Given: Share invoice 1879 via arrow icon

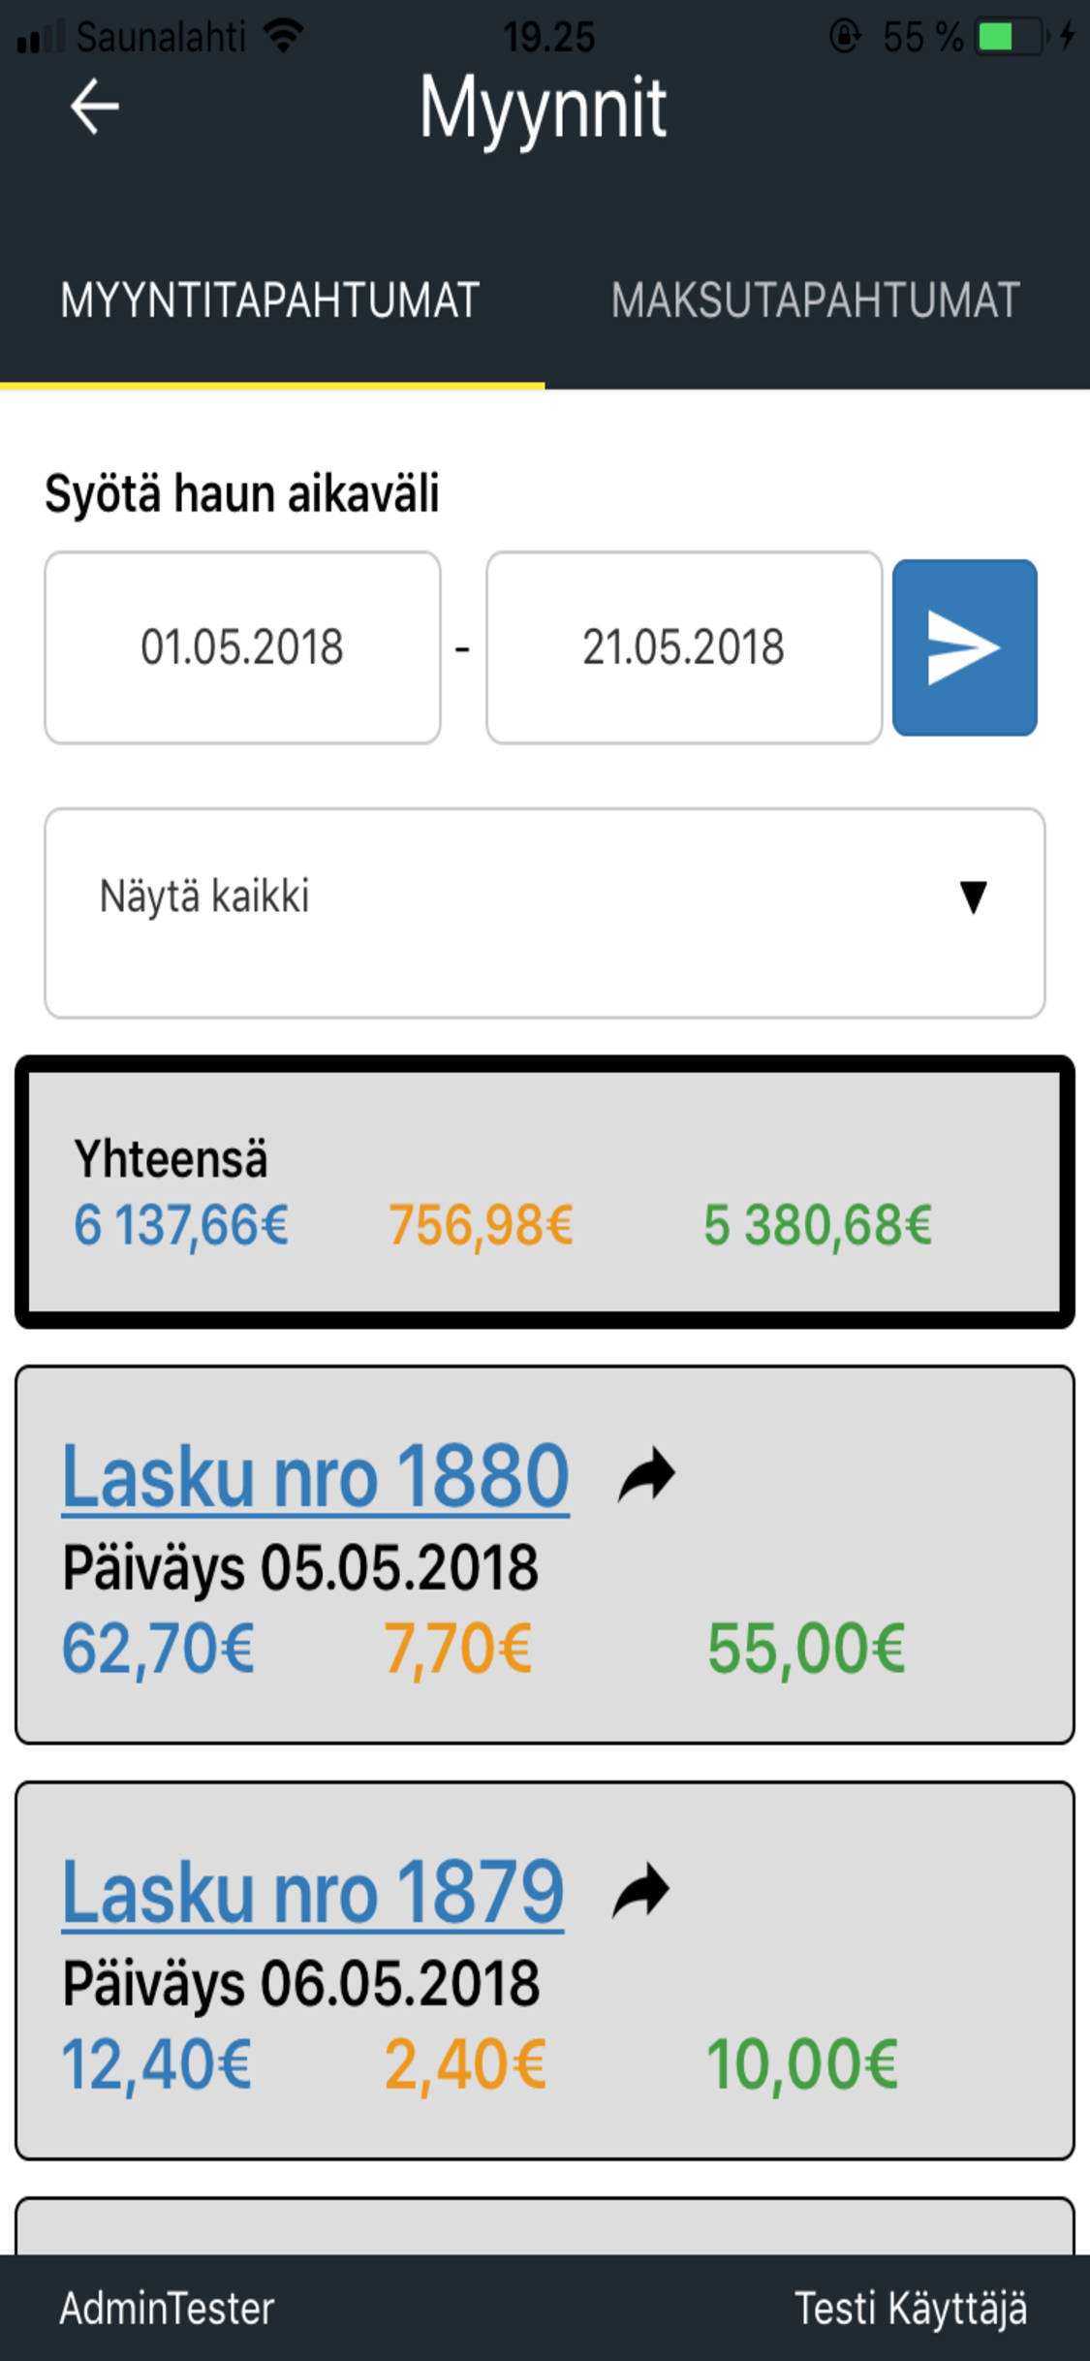Looking at the screenshot, I should click(640, 1891).
